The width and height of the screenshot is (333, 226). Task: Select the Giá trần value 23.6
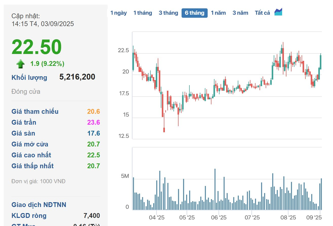click(x=93, y=122)
